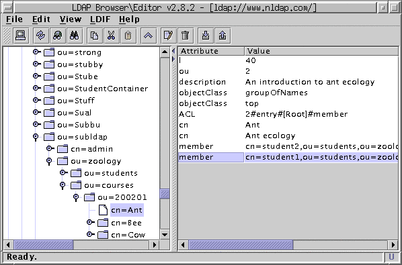Open the Help menu

click(130, 19)
